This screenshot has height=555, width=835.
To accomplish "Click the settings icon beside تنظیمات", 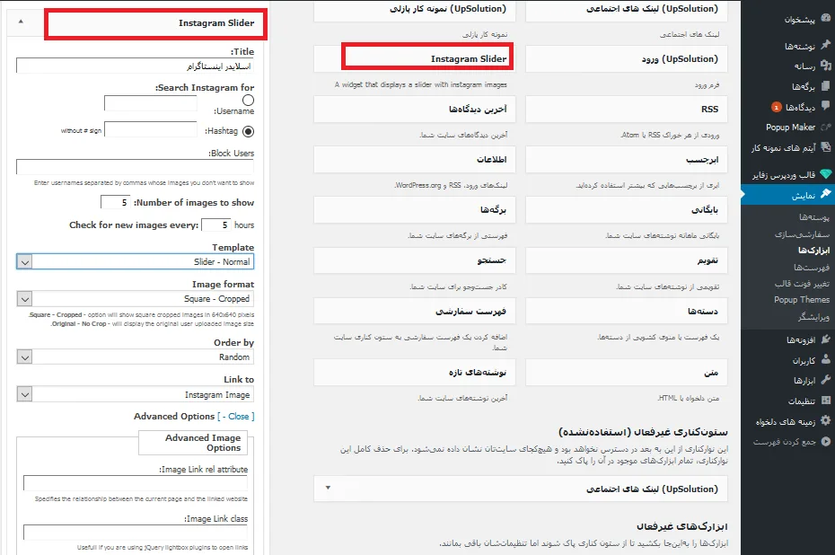I will pos(825,400).
